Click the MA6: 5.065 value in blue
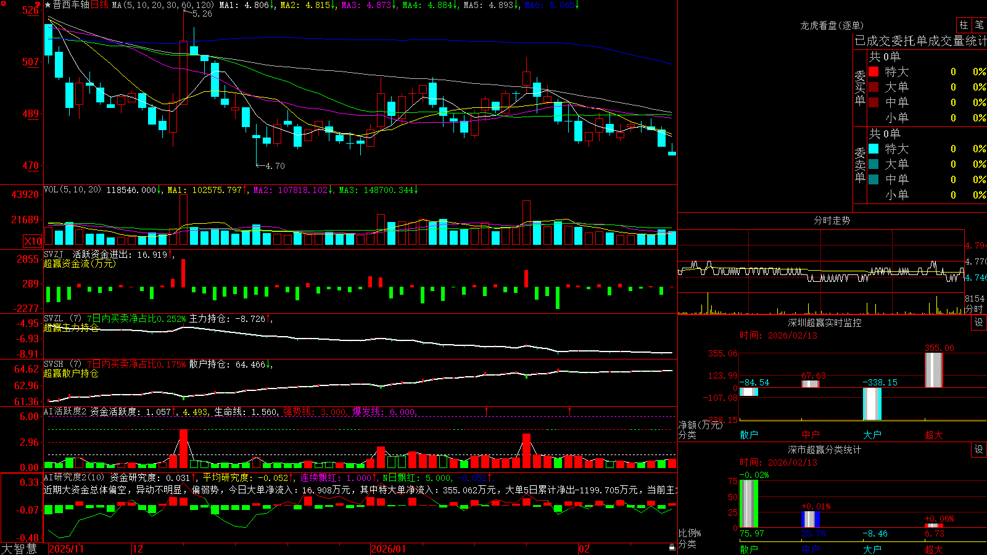Image resolution: width=987 pixels, height=555 pixels. pos(552,5)
